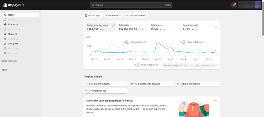Open the notifications bell icon
Image resolution: width=264 pixels, height=117 pixels.
[234, 5]
